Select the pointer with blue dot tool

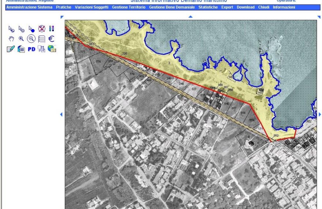click(x=31, y=29)
